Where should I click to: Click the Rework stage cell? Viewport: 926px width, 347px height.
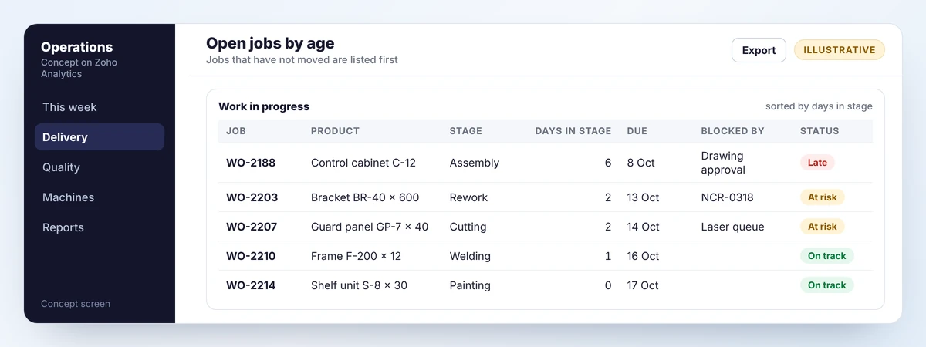coord(468,197)
